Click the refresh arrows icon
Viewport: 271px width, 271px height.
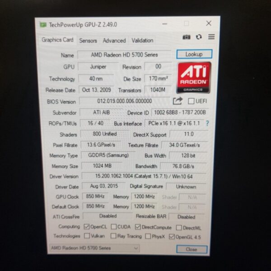pyautogui.click(x=199, y=37)
